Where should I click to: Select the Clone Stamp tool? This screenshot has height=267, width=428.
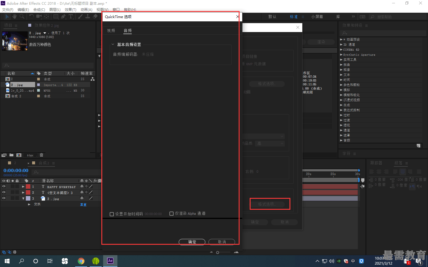point(88,17)
